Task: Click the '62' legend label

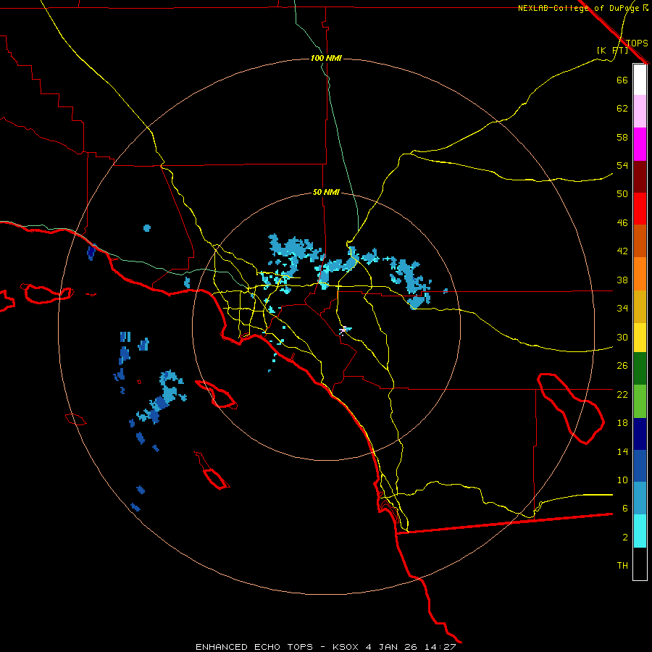Action: tap(622, 109)
